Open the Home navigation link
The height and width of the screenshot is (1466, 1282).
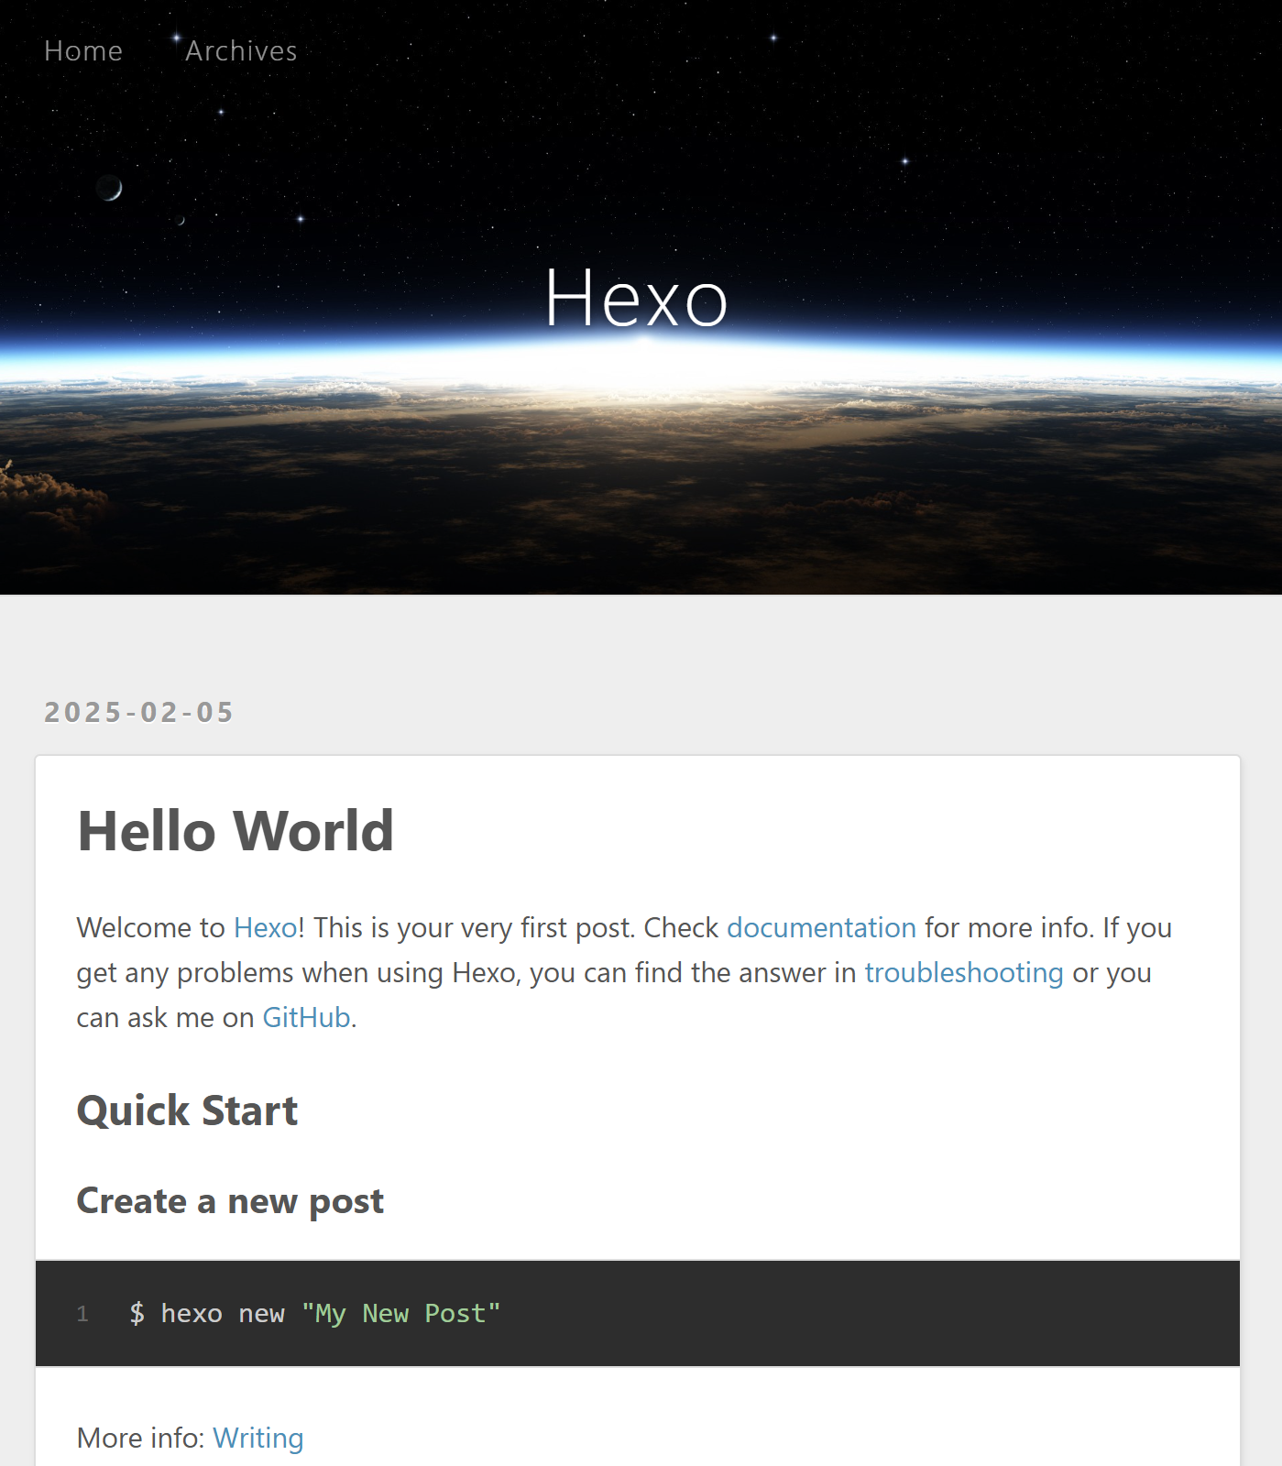point(83,51)
